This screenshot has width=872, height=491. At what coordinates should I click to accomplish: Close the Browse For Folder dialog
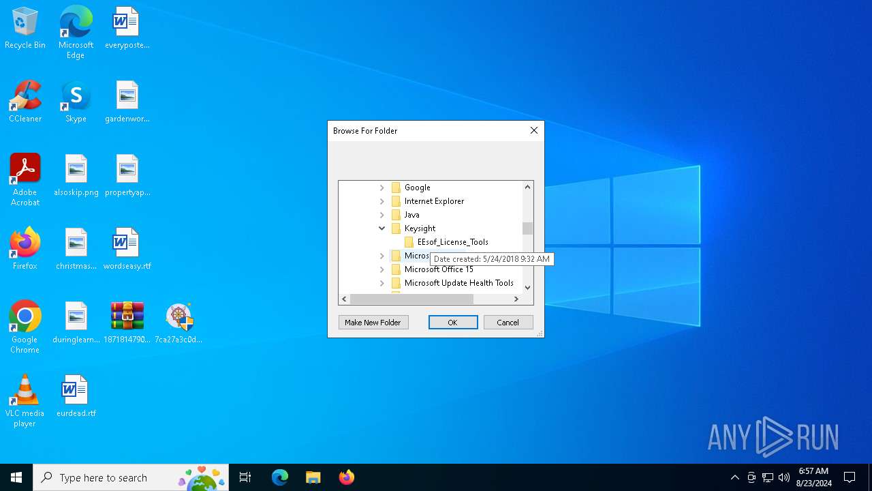(534, 130)
